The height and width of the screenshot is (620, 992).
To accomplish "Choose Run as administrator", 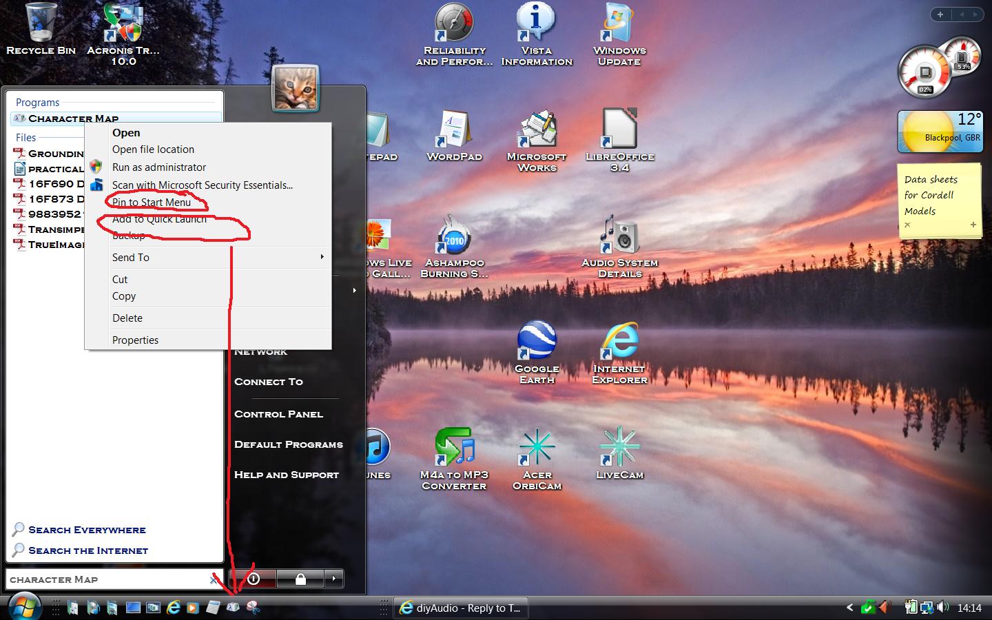I will [159, 167].
